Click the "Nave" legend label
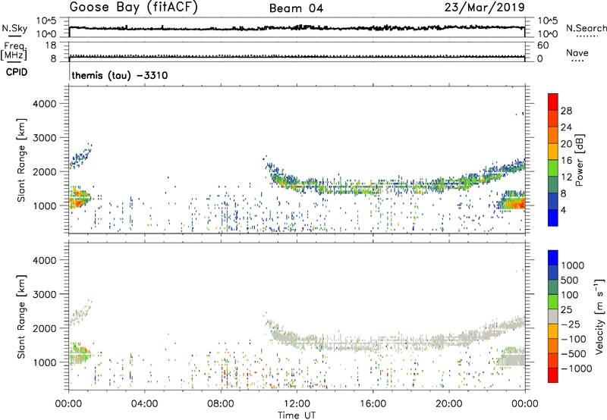This screenshot has height=420, width=607. click(577, 52)
